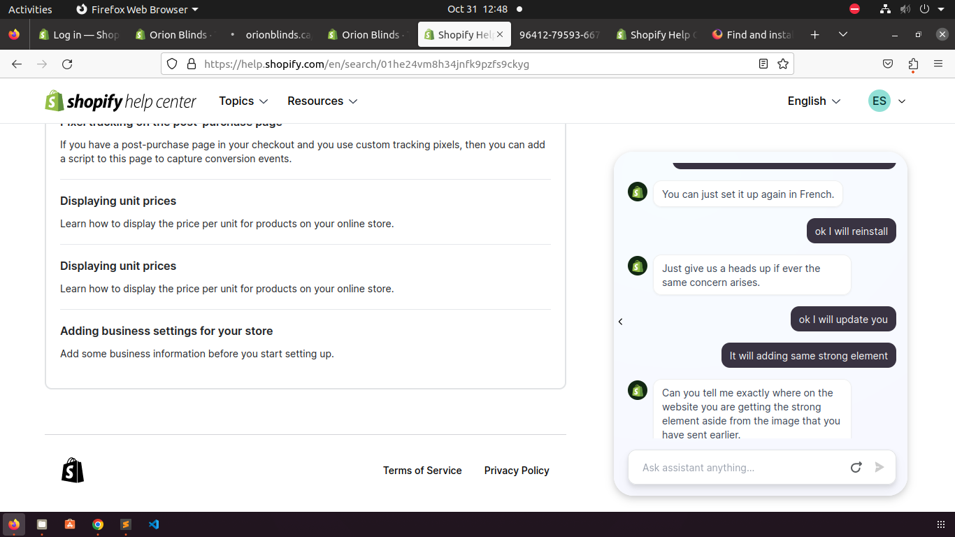Open the ES account avatar menu
Viewport: 955px width, 537px height.
886,101
